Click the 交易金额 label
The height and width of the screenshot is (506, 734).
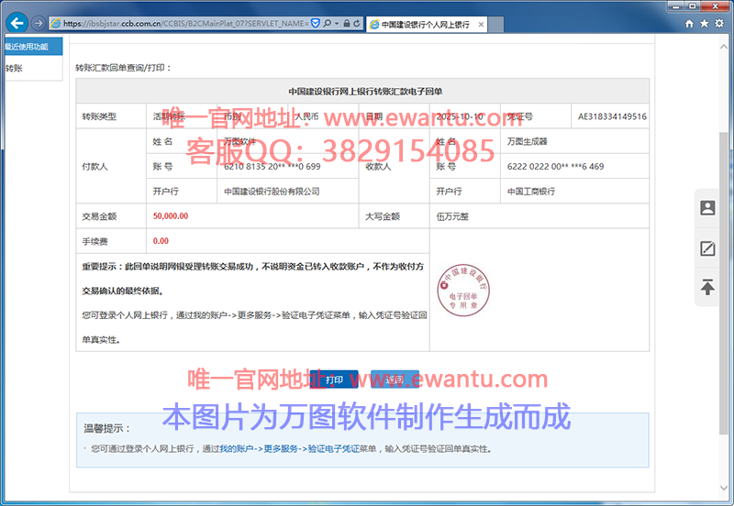tap(99, 216)
